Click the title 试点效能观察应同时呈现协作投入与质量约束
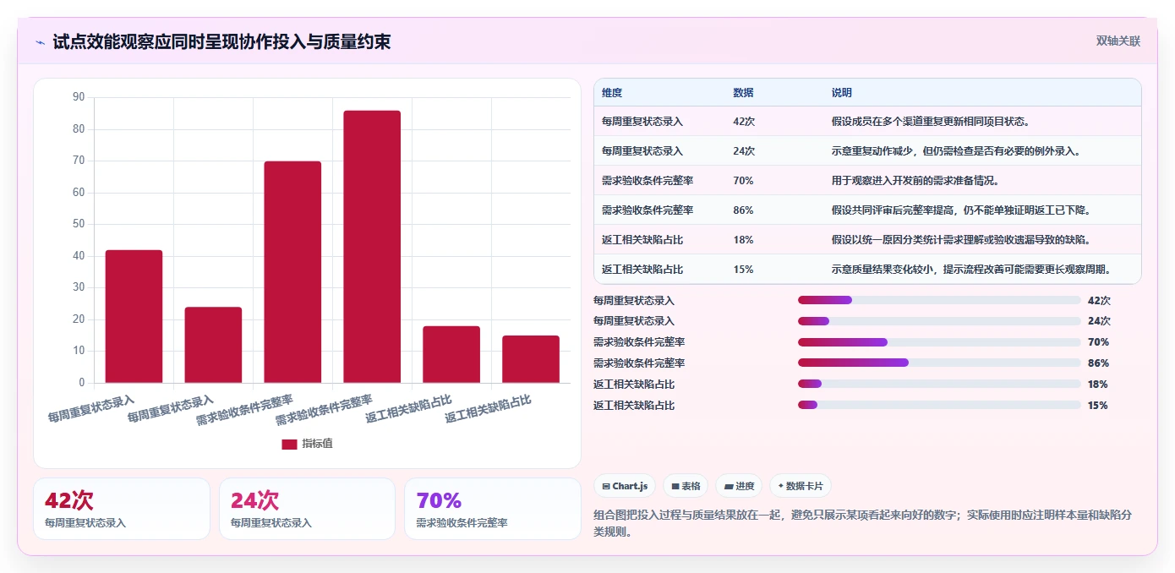The height and width of the screenshot is (573, 1175). (x=221, y=41)
